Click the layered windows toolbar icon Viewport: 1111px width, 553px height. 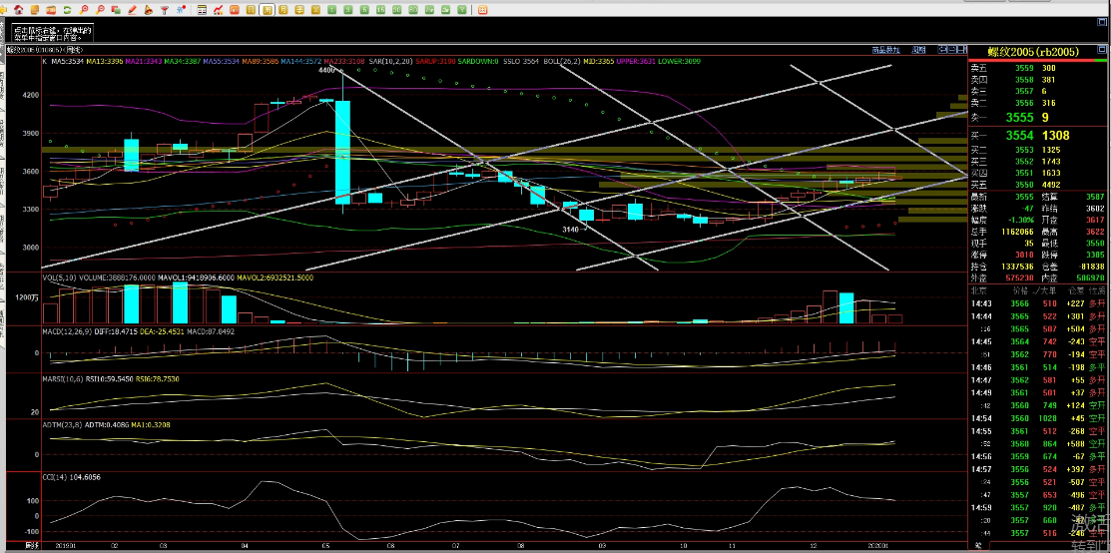[x=116, y=10]
